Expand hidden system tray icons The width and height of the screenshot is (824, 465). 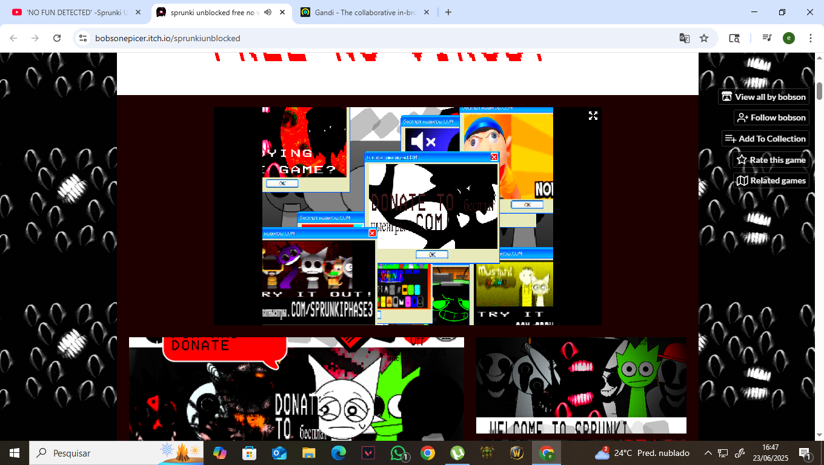point(708,453)
